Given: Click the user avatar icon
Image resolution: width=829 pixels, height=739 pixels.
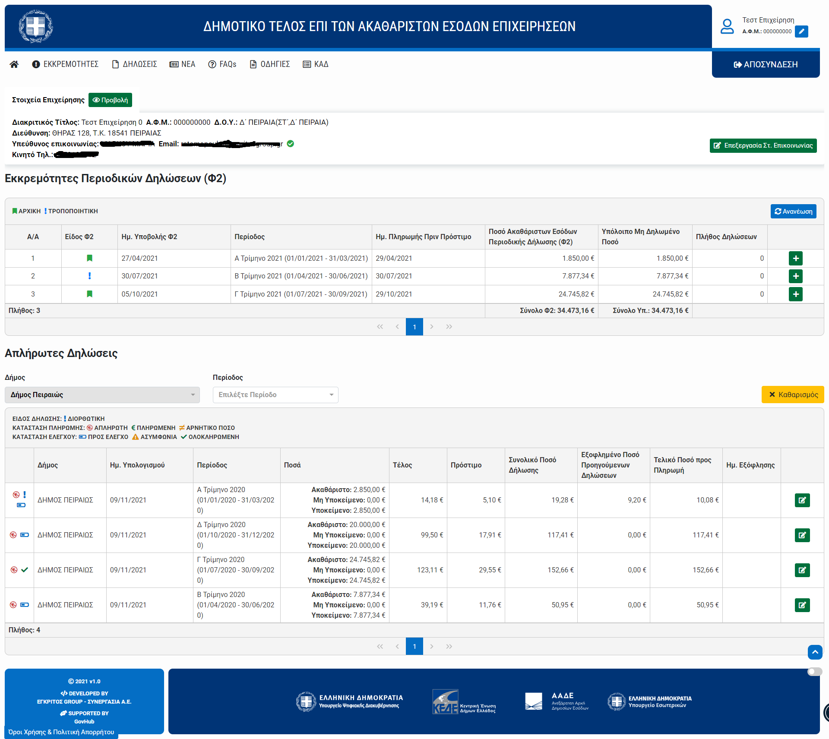Looking at the screenshot, I should coord(727,26).
